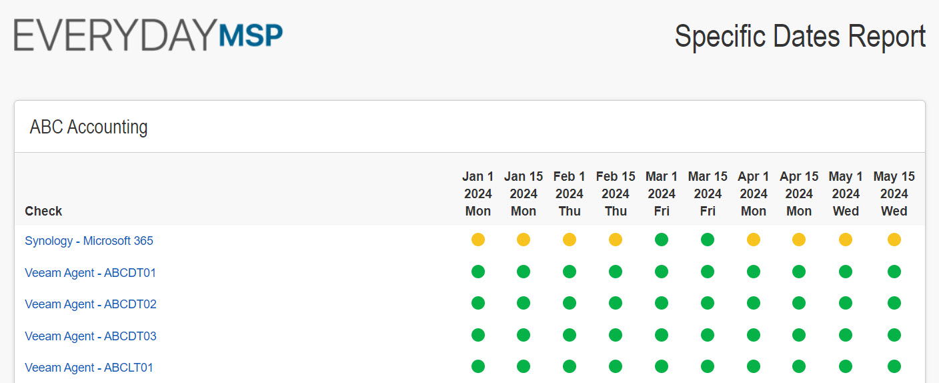
Task: Open the Veeam Agent - ABCDT02 link
Action: click(x=90, y=304)
